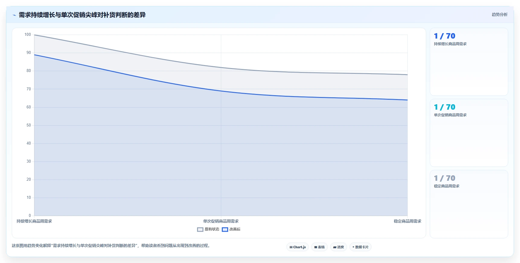Click the icon inside the 表格 chip
520x263 pixels.
point(316,247)
